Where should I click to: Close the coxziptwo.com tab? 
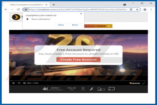click(x=46, y=5)
